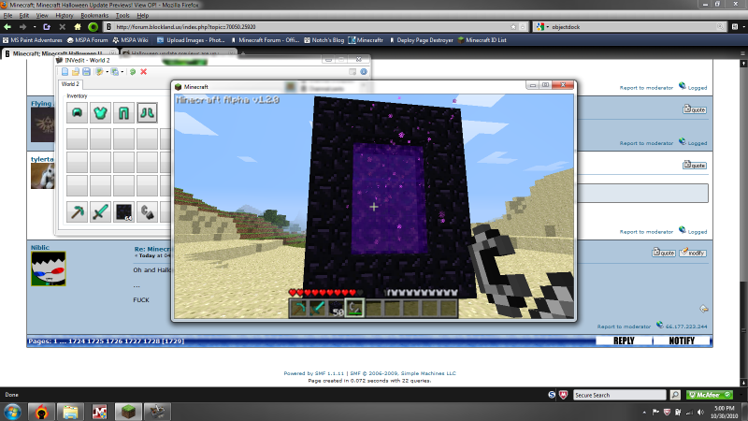This screenshot has width=748, height=421.
Task: Open the Bookmarks menu
Action: coord(94,15)
